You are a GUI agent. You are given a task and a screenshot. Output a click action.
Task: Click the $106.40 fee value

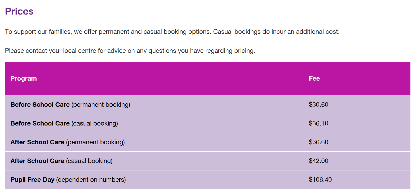click(320, 180)
